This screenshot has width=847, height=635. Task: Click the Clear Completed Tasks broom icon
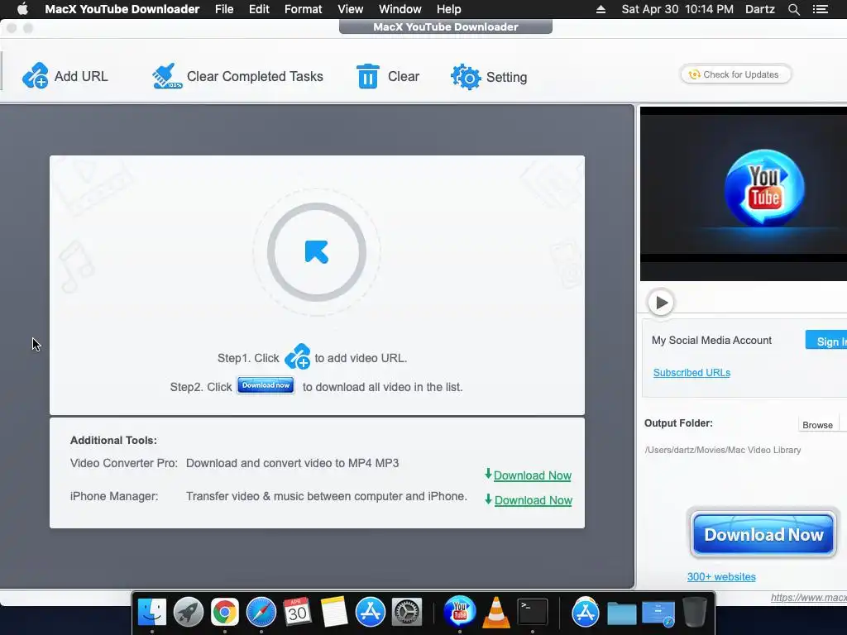coord(166,76)
